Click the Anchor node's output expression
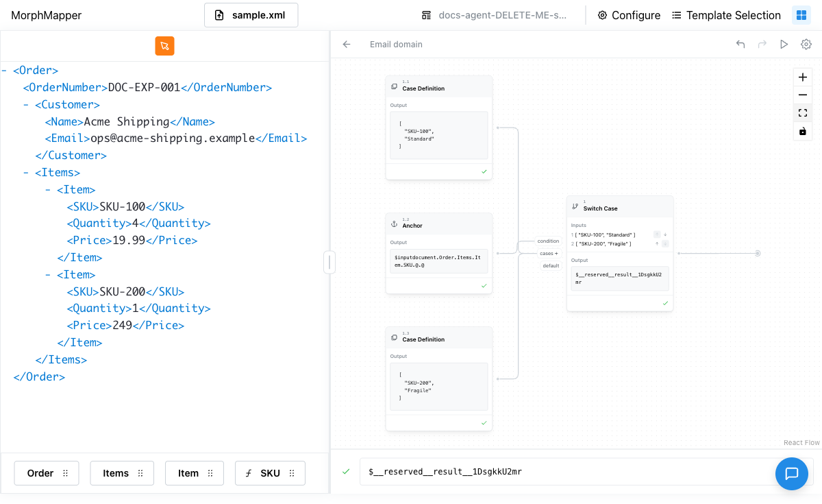 coord(438,261)
